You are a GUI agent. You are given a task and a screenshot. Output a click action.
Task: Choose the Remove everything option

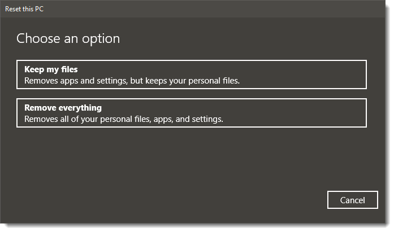(191, 113)
